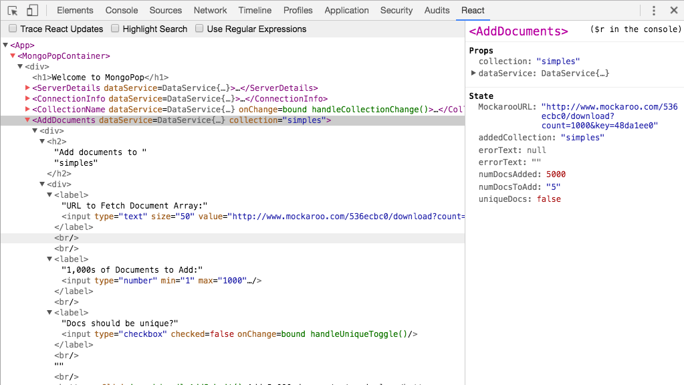The width and height of the screenshot is (684, 385).
Task: Collapse the div under MongoPopContainer
Action: [x=20, y=66]
